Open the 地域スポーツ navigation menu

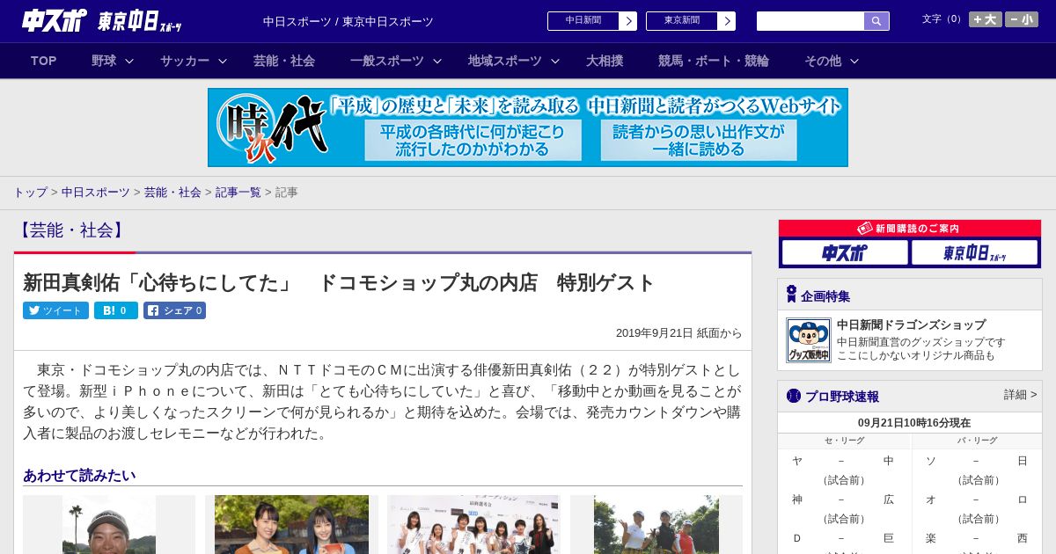(x=505, y=61)
